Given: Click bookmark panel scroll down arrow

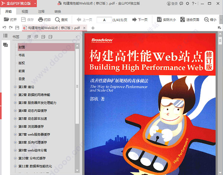Looking at the screenshot, I should click(x=77, y=170).
